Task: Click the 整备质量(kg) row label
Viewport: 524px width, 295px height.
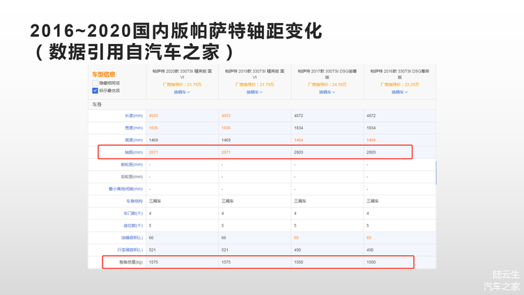Action: click(131, 262)
